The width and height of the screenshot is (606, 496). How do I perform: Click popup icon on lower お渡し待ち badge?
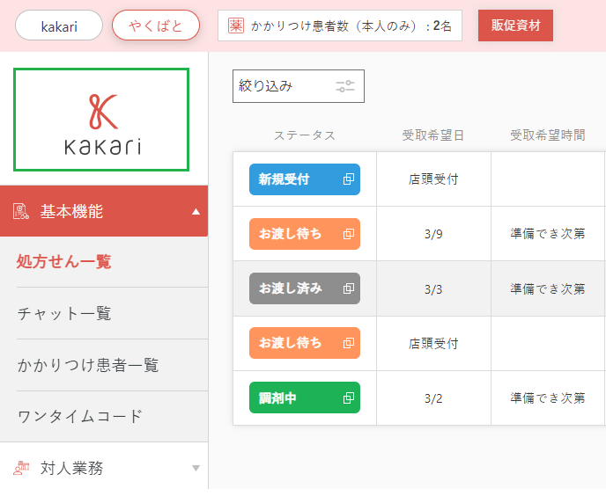tap(349, 343)
